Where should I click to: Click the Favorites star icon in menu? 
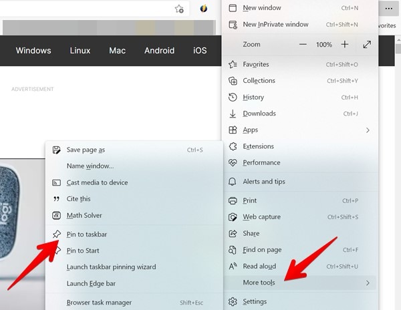click(x=233, y=64)
